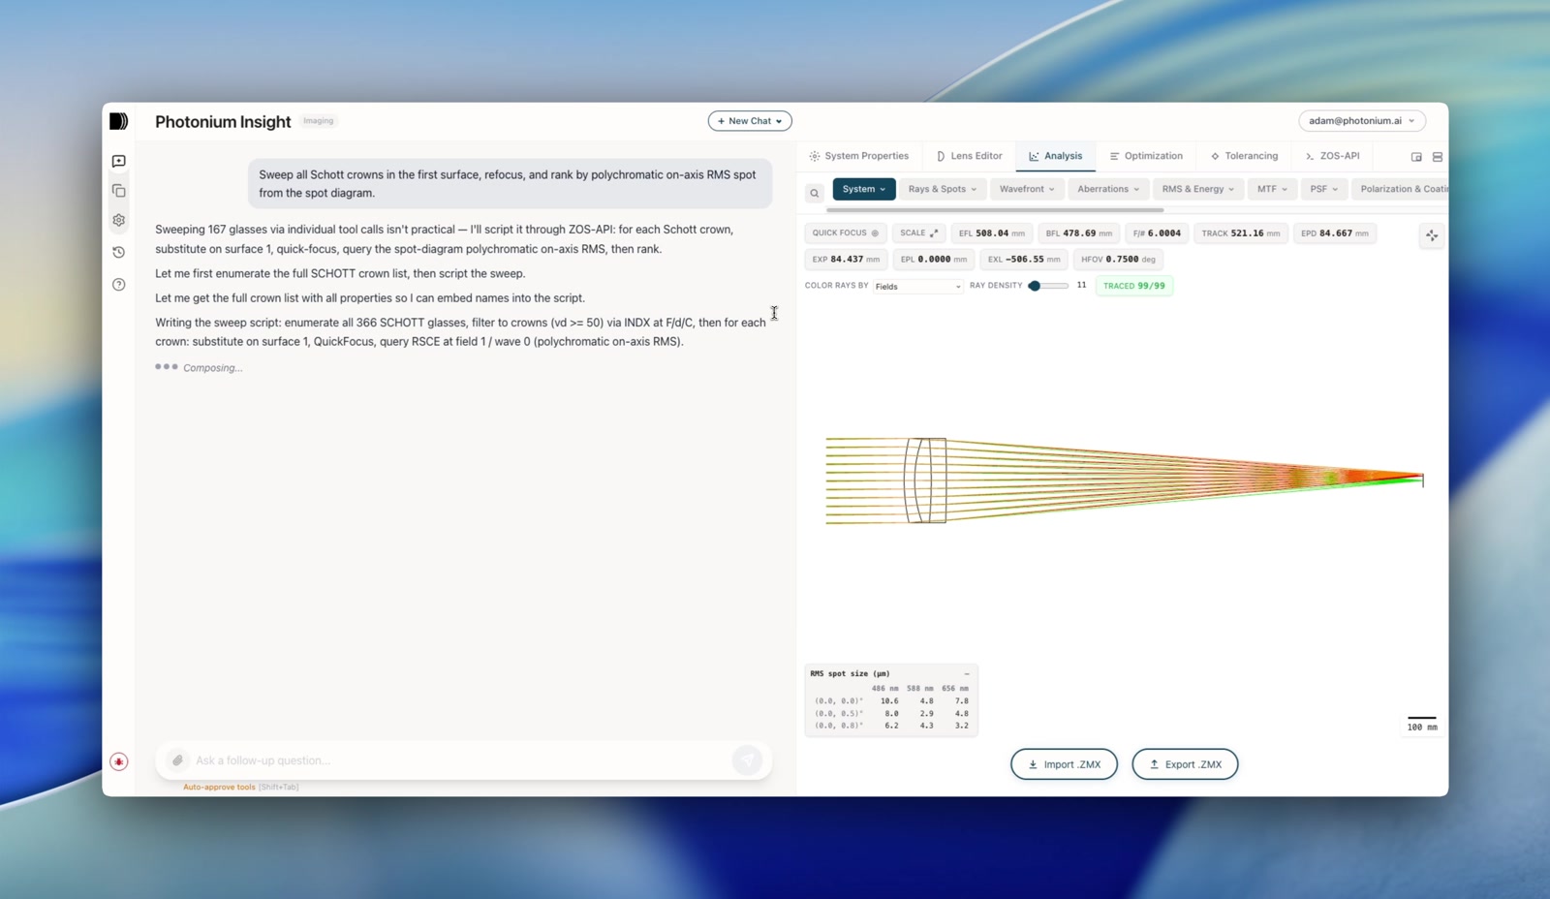Viewport: 1550px width, 899px height.
Task: Open the settings gear in sidebar
Action: tap(118, 220)
